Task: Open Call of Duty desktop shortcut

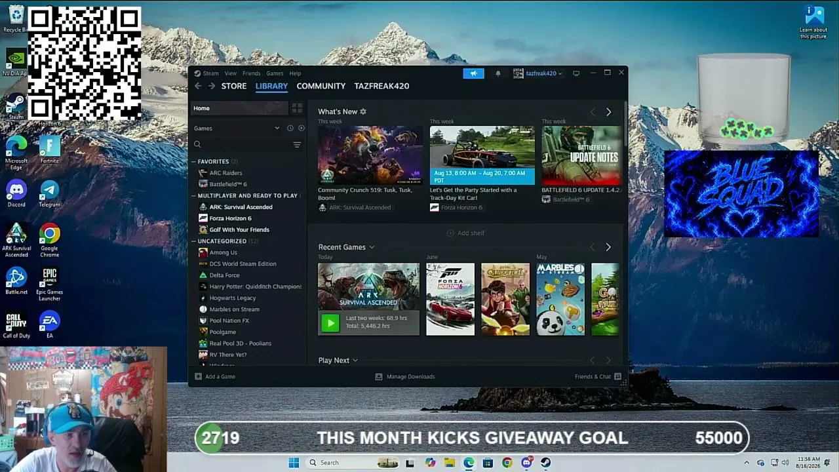Action: pos(16,325)
